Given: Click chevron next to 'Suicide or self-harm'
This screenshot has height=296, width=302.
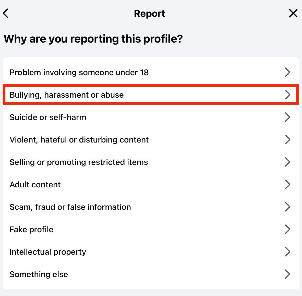Looking at the screenshot, I should 287,117.
